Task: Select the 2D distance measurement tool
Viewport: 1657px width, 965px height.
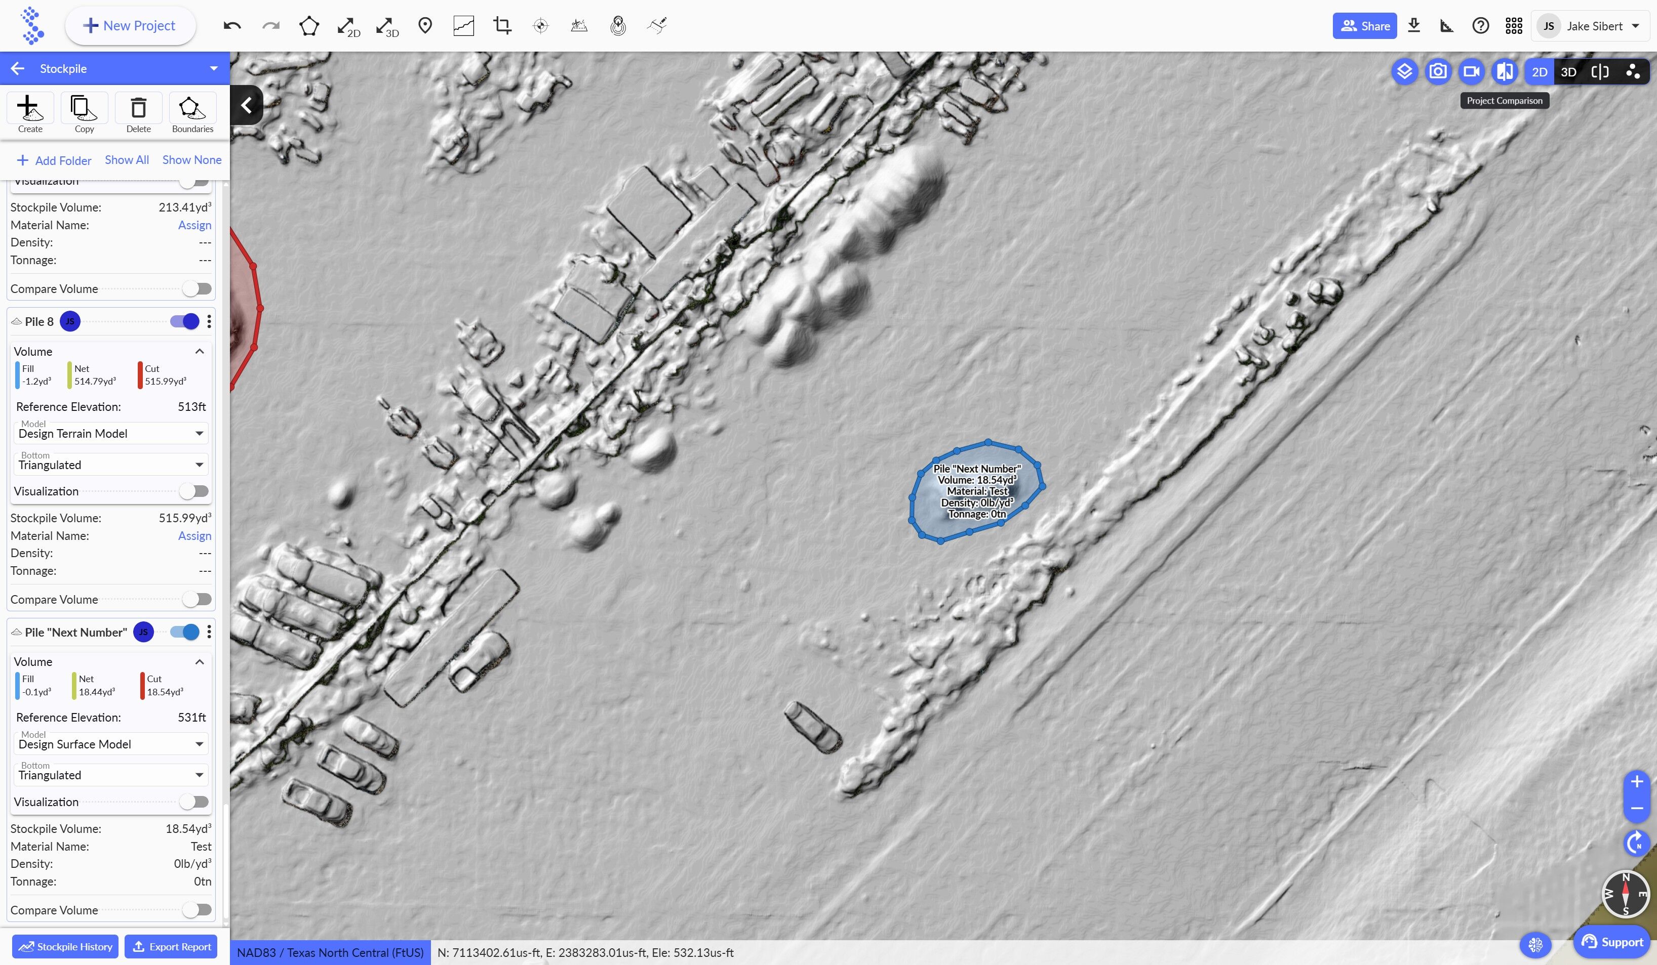Action: tap(348, 26)
